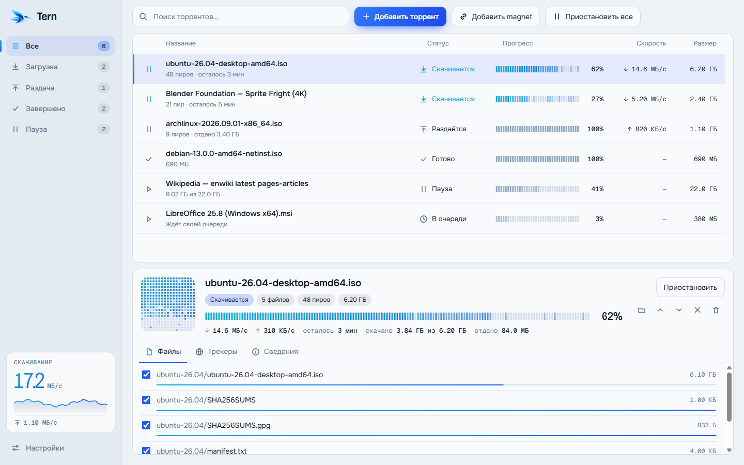Focus the Поиск торрентов search field

[x=241, y=17]
